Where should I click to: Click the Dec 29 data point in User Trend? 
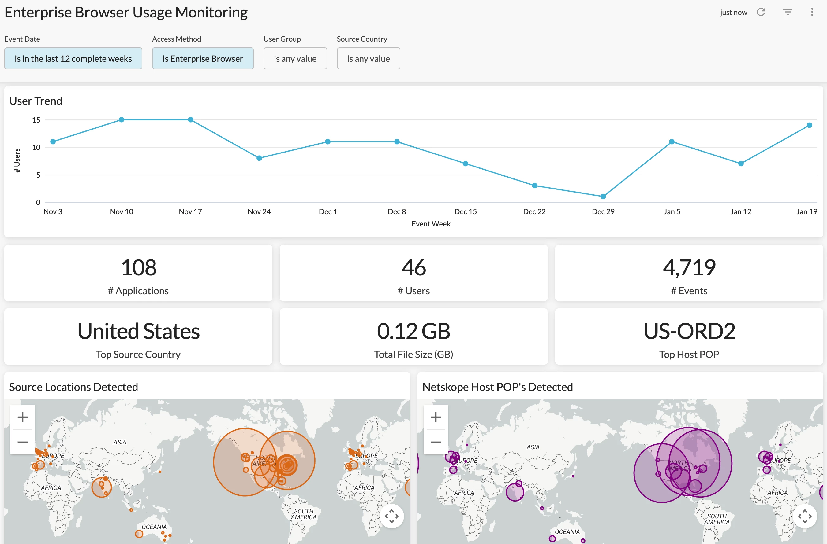603,197
